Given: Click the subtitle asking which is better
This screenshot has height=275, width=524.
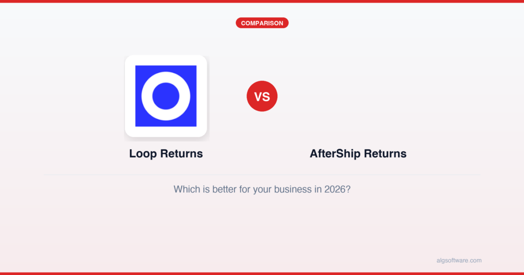Looking at the screenshot, I should (x=262, y=189).
